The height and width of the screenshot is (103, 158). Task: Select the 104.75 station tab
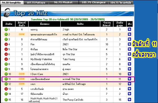[121, 3]
